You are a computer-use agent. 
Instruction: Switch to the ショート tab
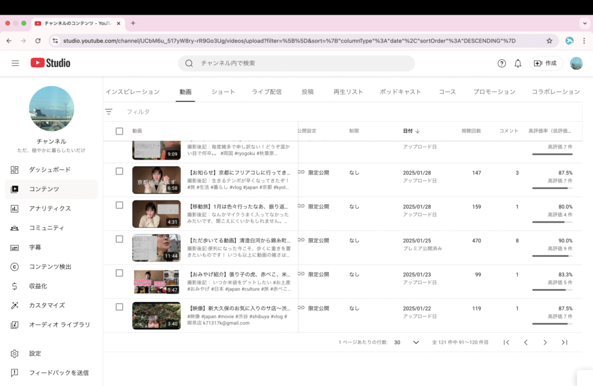[223, 92]
